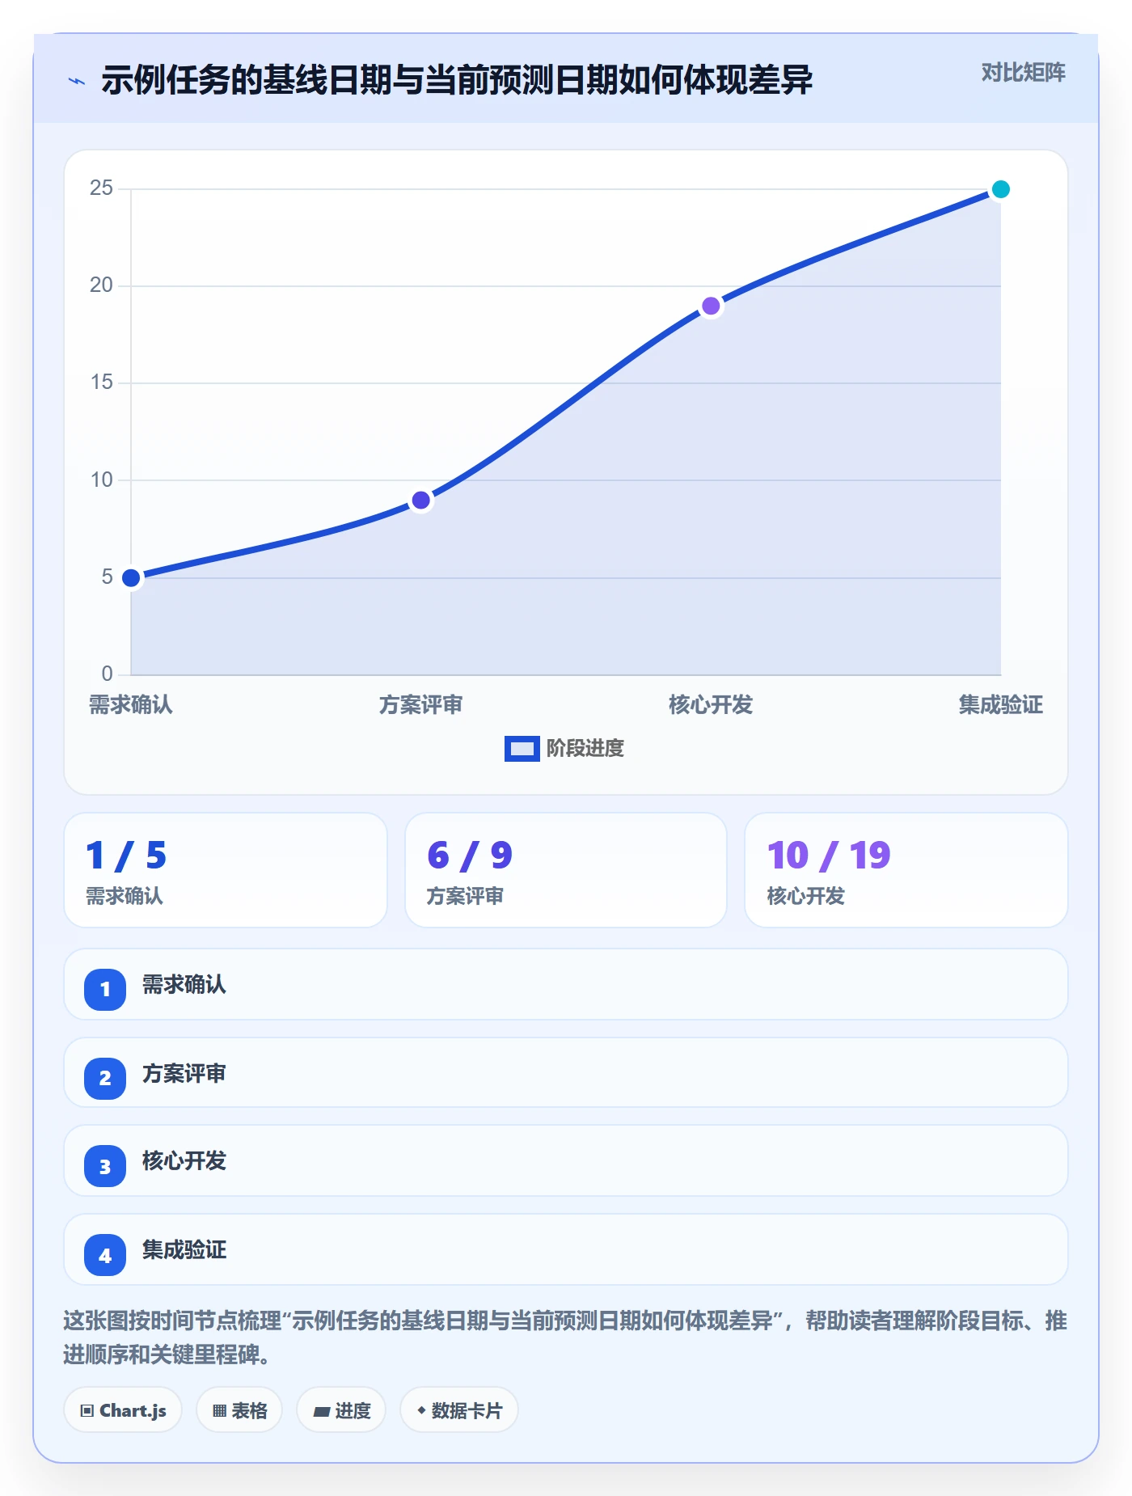The width and height of the screenshot is (1132, 1496).
Task: Click the Chart.js tag chip
Action: (123, 1410)
